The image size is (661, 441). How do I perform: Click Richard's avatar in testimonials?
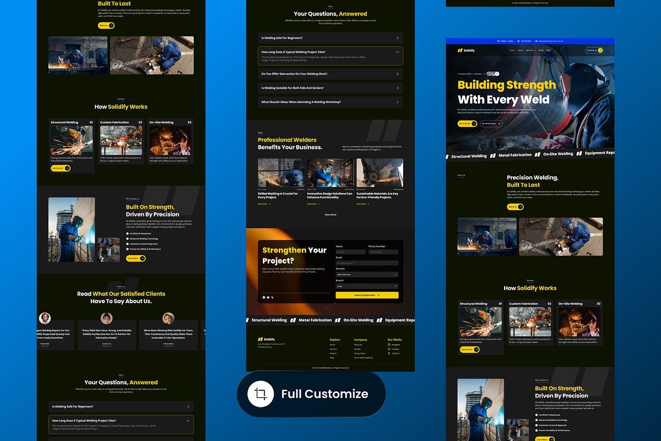point(45,318)
